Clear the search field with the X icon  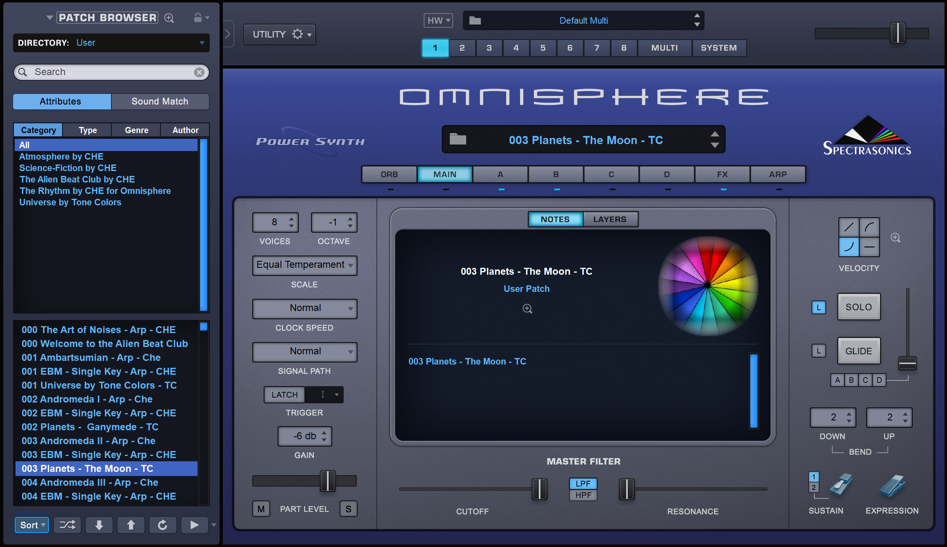pos(199,72)
